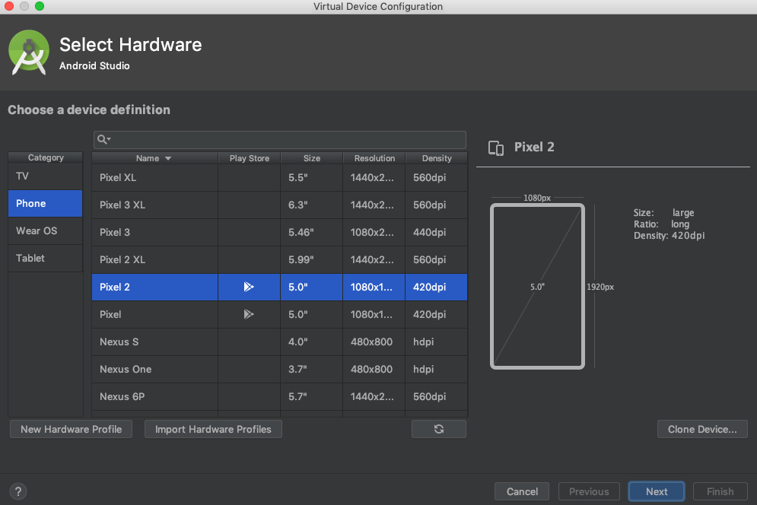Click the 3.7" size cell
Viewport: 757px width, 505px height.
[x=311, y=370]
